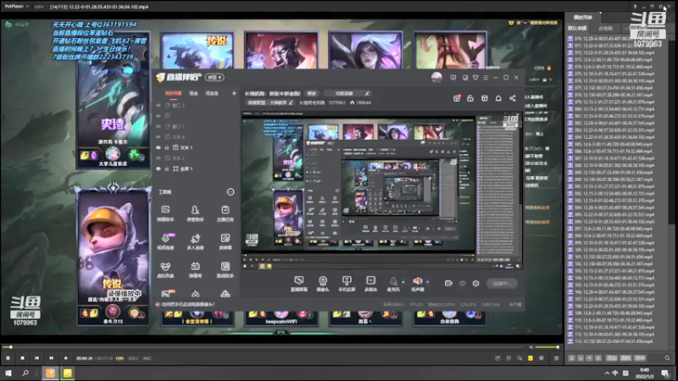Skip to the next file in PotPlayer
The width and height of the screenshot is (678, 381).
(x=51, y=358)
